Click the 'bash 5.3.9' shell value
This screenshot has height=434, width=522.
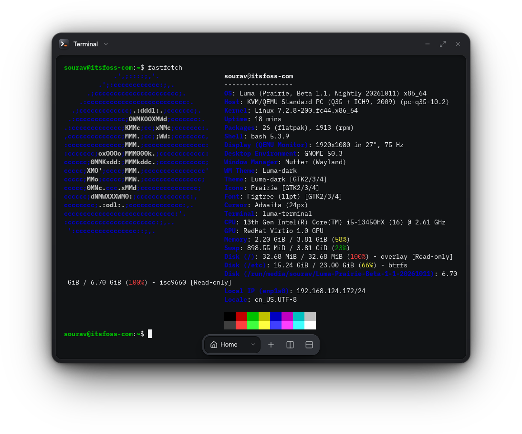[270, 137]
